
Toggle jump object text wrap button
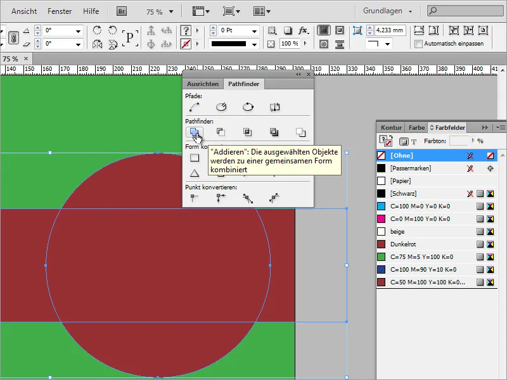tap(340, 44)
